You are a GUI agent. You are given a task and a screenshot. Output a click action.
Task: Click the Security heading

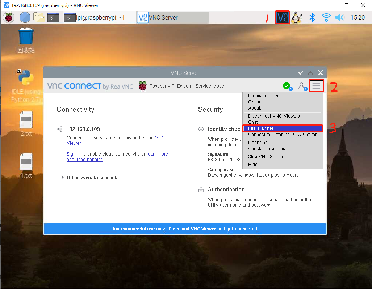point(210,109)
